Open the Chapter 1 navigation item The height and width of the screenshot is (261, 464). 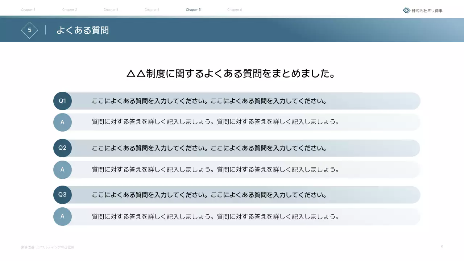pos(28,10)
